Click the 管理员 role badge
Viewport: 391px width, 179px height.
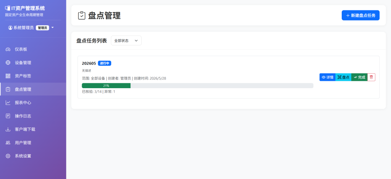tap(42, 28)
